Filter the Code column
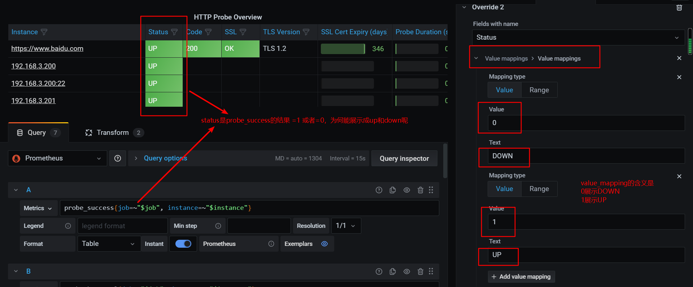 pyautogui.click(x=208, y=32)
